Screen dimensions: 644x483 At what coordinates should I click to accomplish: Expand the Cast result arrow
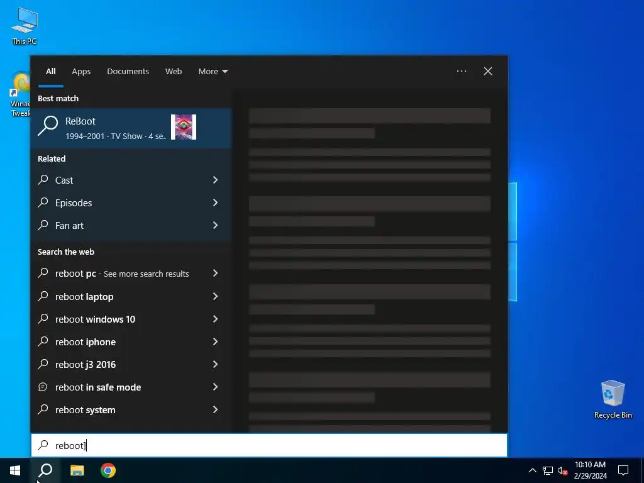tap(215, 180)
